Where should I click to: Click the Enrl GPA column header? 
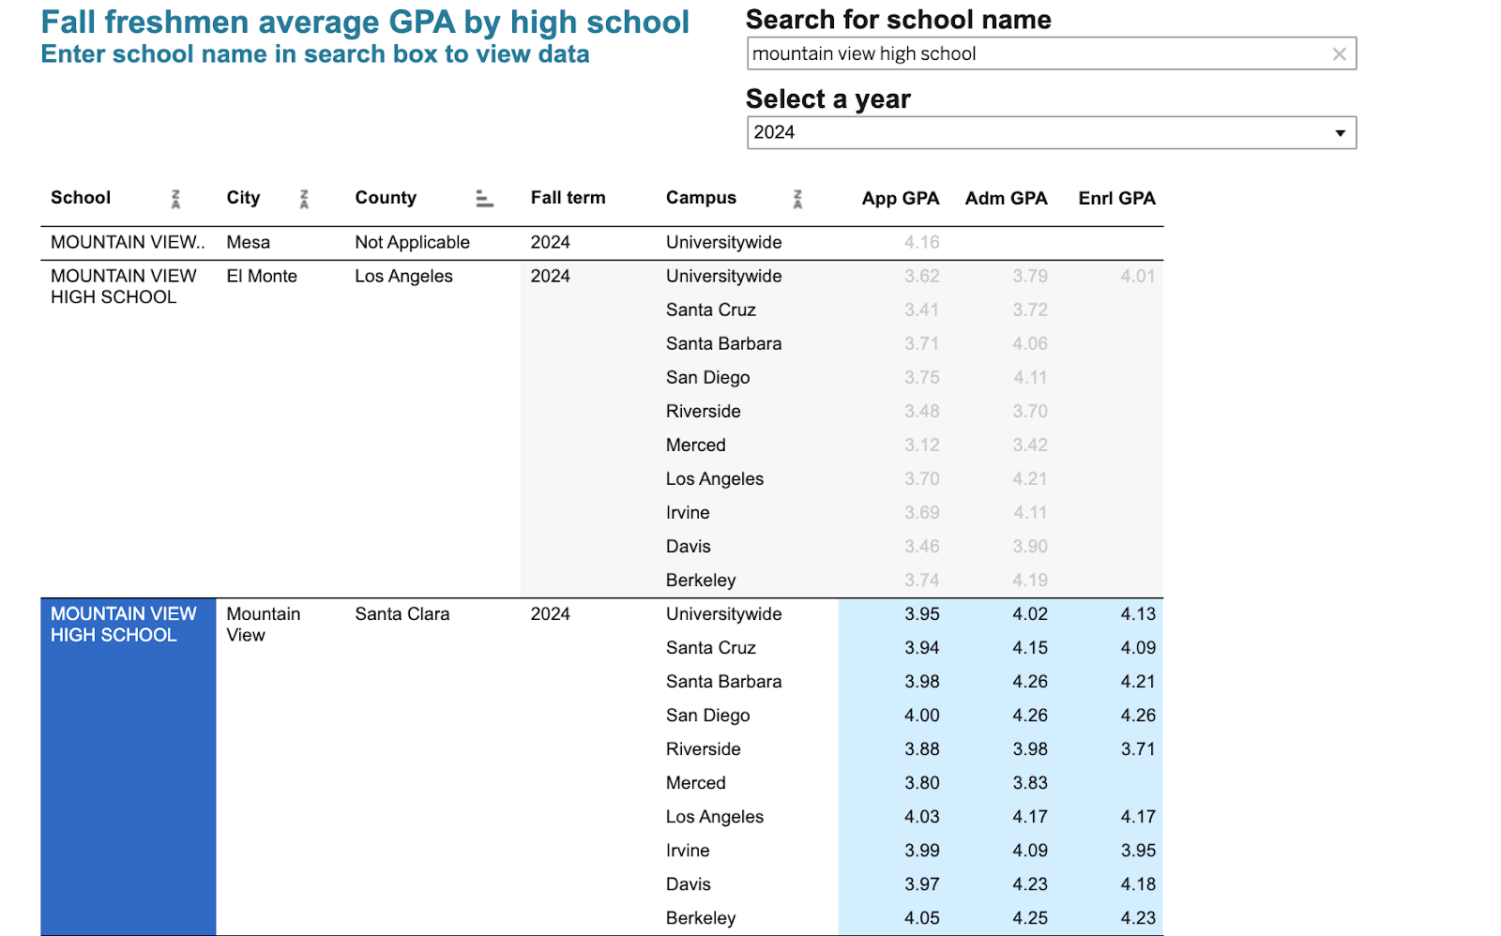pyautogui.click(x=1116, y=199)
